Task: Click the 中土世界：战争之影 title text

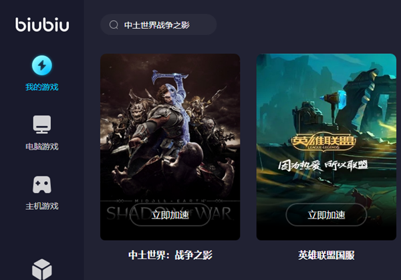Action: [170, 255]
